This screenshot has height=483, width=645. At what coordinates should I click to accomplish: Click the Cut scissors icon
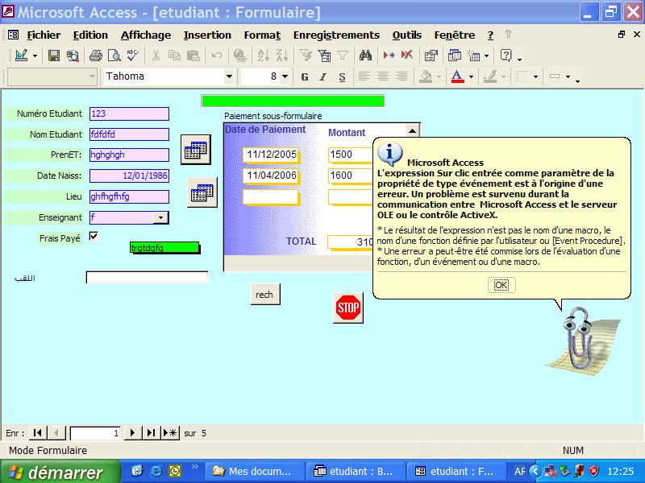[156, 56]
